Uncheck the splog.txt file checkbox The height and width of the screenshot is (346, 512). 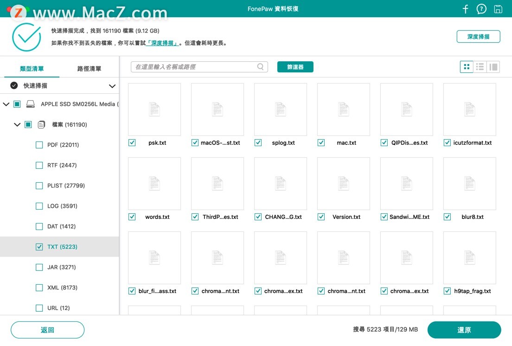(258, 143)
